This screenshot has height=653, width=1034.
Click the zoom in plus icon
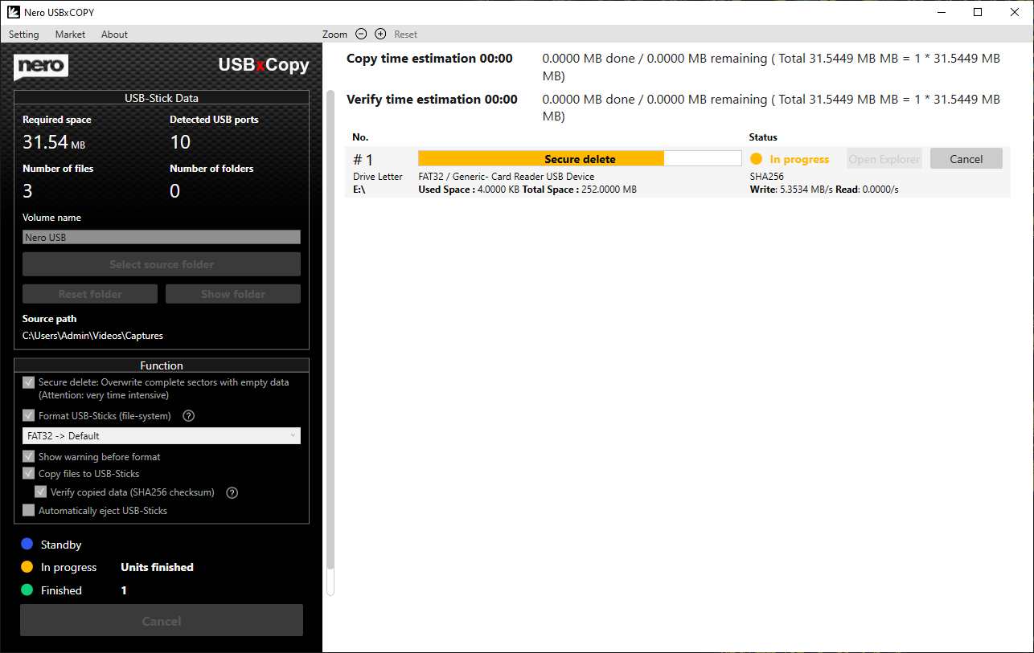point(380,34)
